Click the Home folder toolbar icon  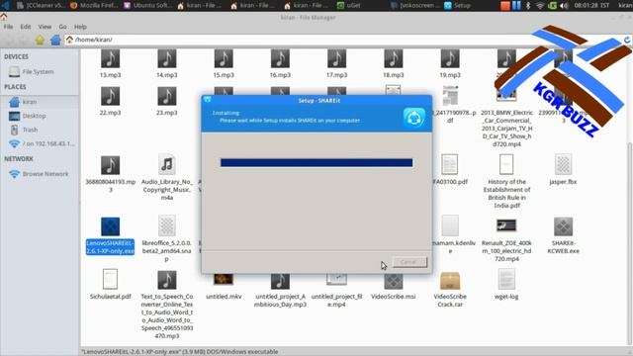coord(55,40)
